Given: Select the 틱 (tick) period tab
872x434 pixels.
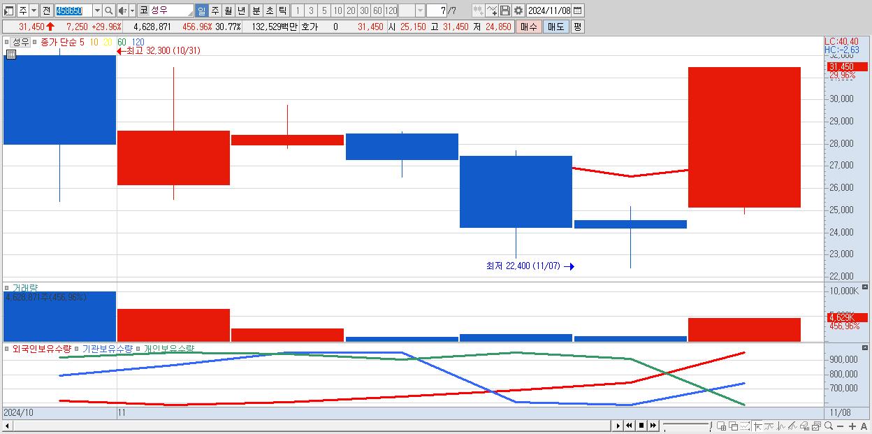Looking at the screenshot, I should click(x=282, y=10).
